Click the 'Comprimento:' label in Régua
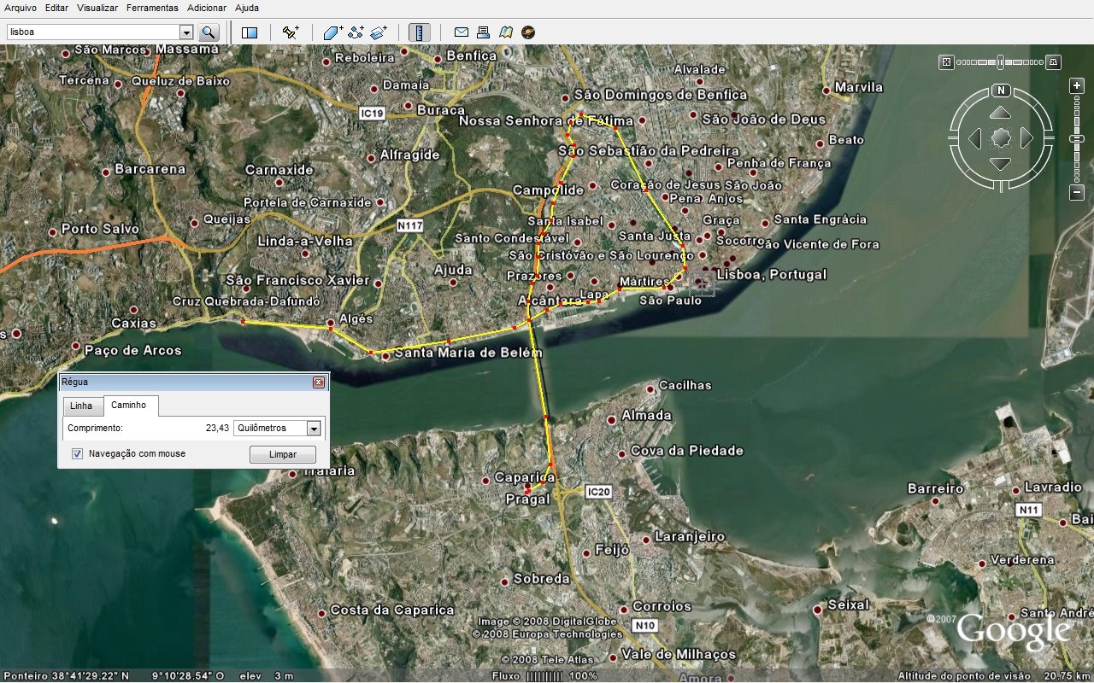This screenshot has width=1094, height=683. pos(95,429)
